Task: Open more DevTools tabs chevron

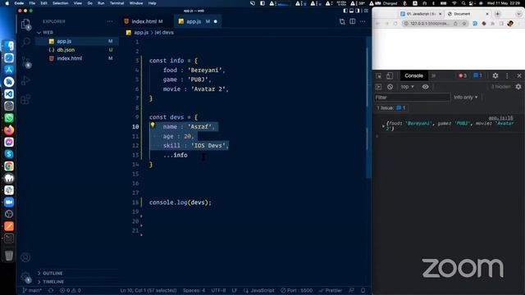Action: (434, 76)
